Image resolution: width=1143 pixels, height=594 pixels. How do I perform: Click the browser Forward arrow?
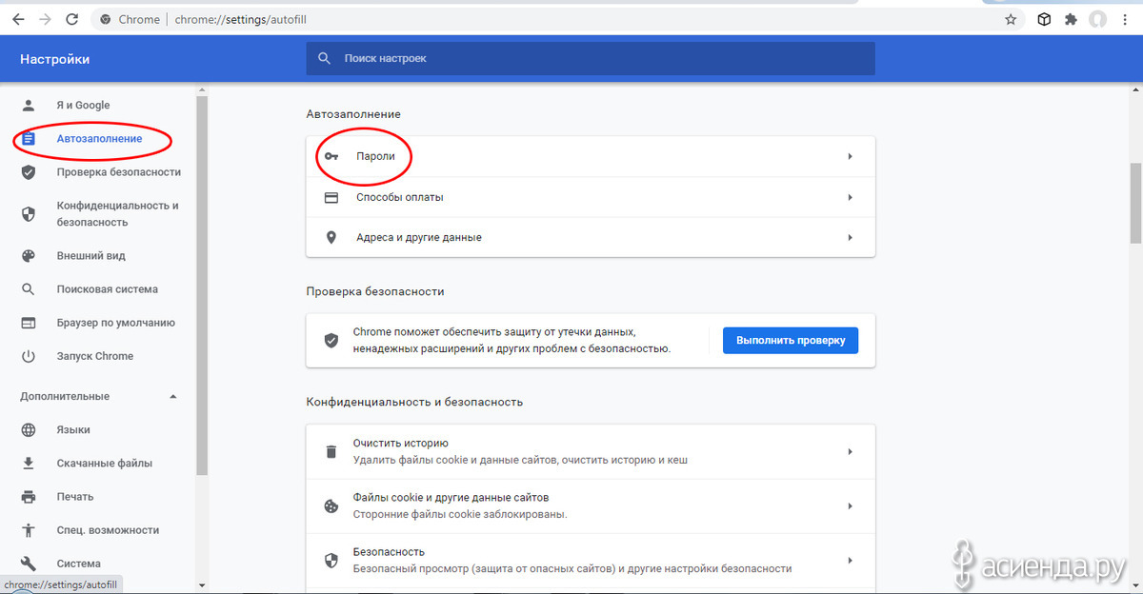pos(45,19)
